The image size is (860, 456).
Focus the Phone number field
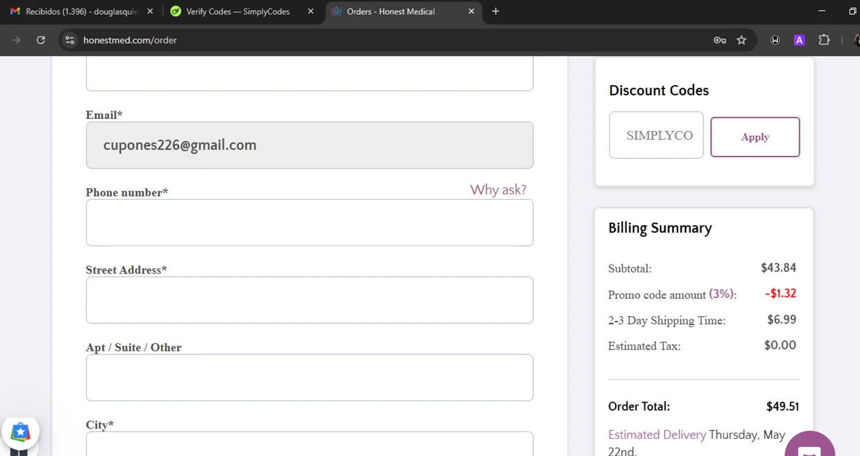click(310, 223)
